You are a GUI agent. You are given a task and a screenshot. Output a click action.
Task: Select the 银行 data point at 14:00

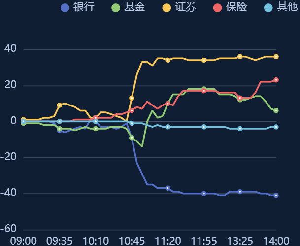[x=276, y=195]
